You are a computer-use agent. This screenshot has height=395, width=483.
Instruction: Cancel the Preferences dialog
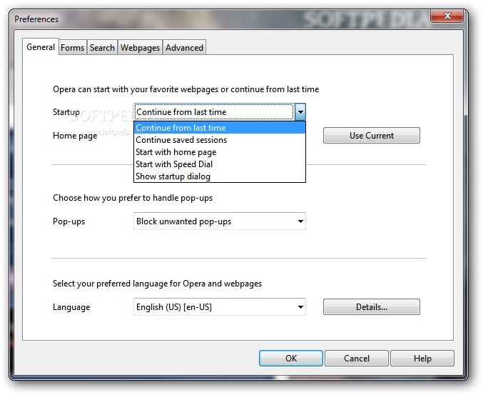click(x=357, y=359)
